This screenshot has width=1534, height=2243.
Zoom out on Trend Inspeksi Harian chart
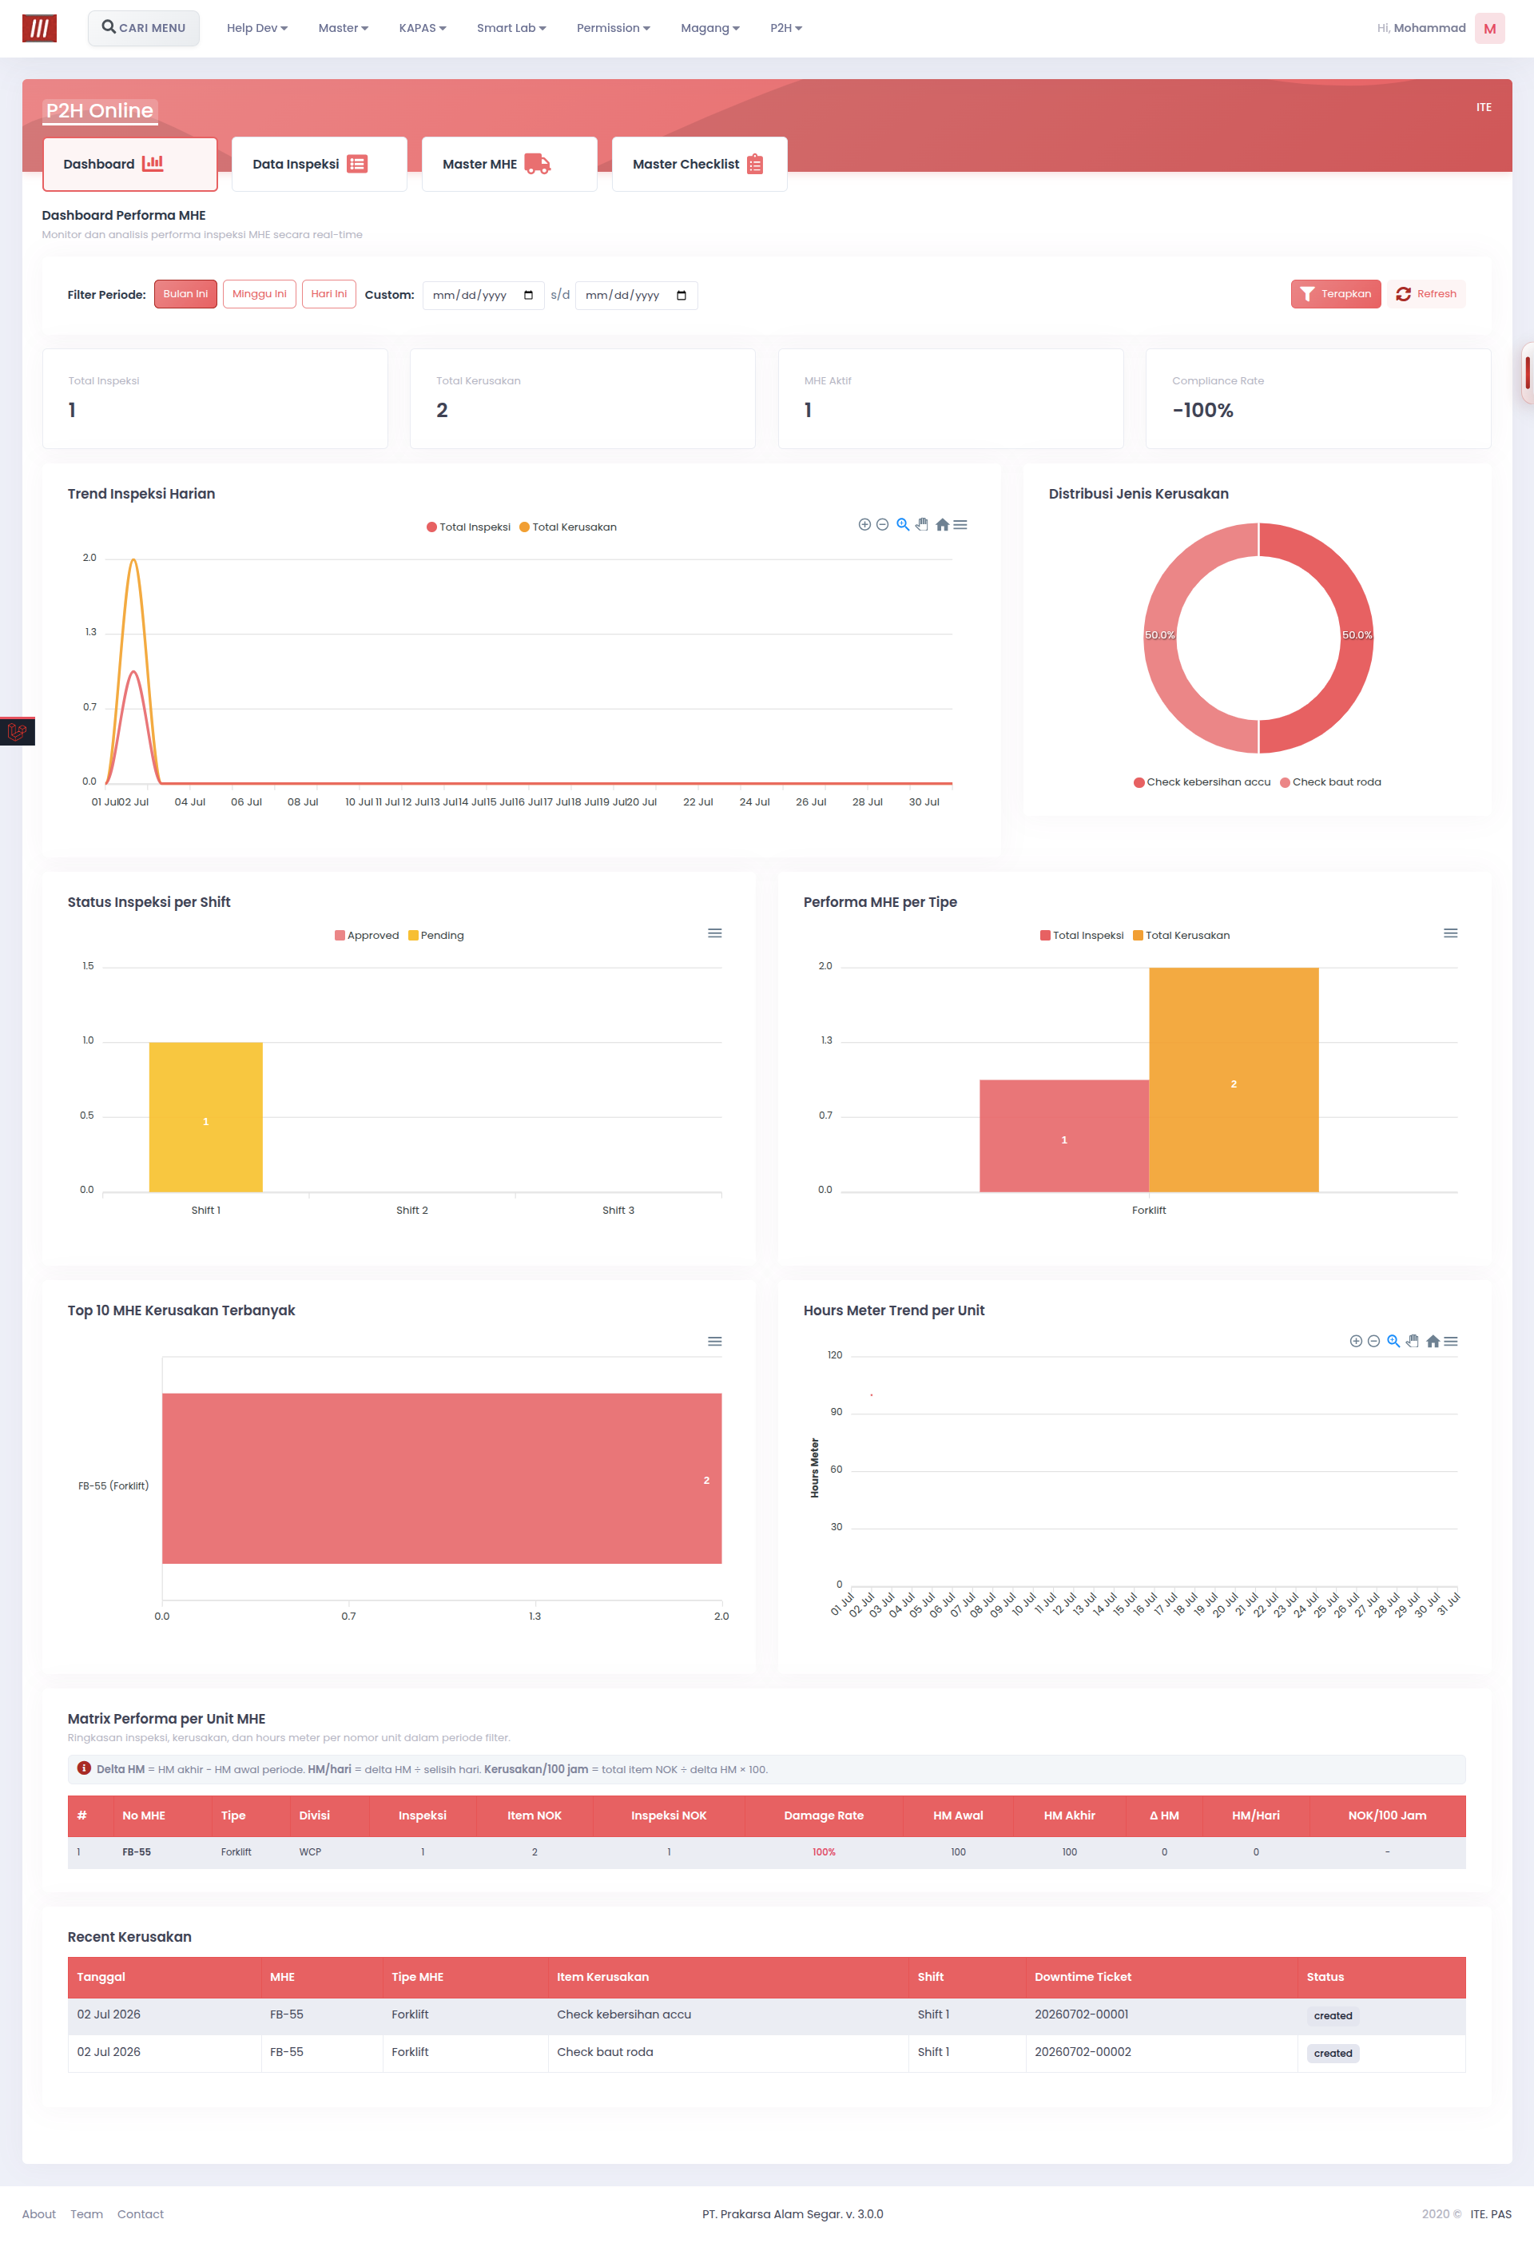(882, 525)
